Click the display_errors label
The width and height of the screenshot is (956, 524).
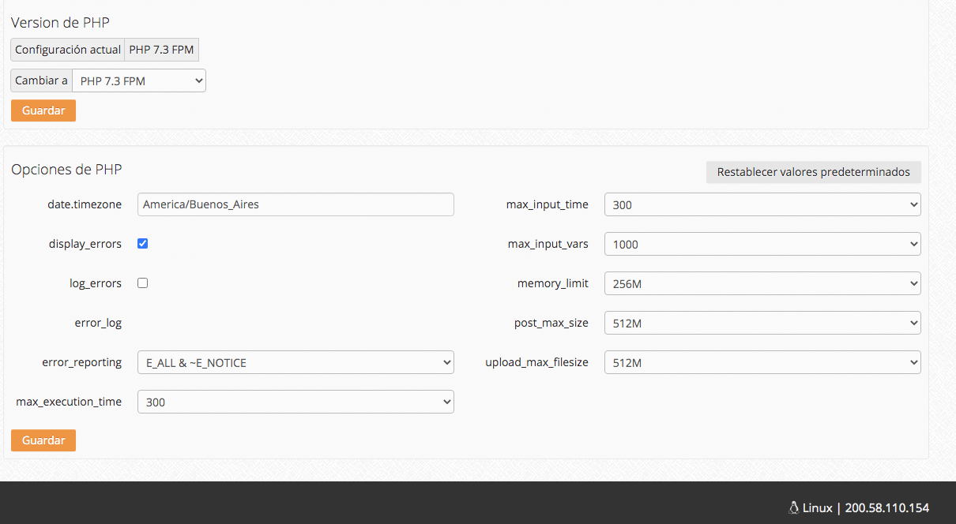click(85, 244)
